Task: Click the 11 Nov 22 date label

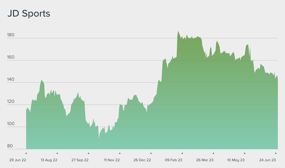Action: coord(111,159)
